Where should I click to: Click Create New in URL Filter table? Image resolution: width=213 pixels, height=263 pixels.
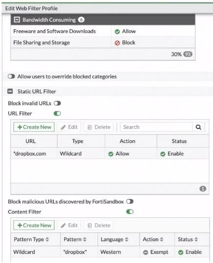34,127
